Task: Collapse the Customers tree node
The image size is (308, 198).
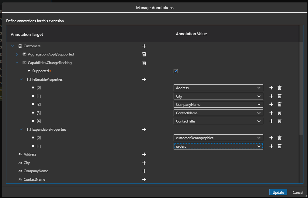Action: [x=13, y=46]
